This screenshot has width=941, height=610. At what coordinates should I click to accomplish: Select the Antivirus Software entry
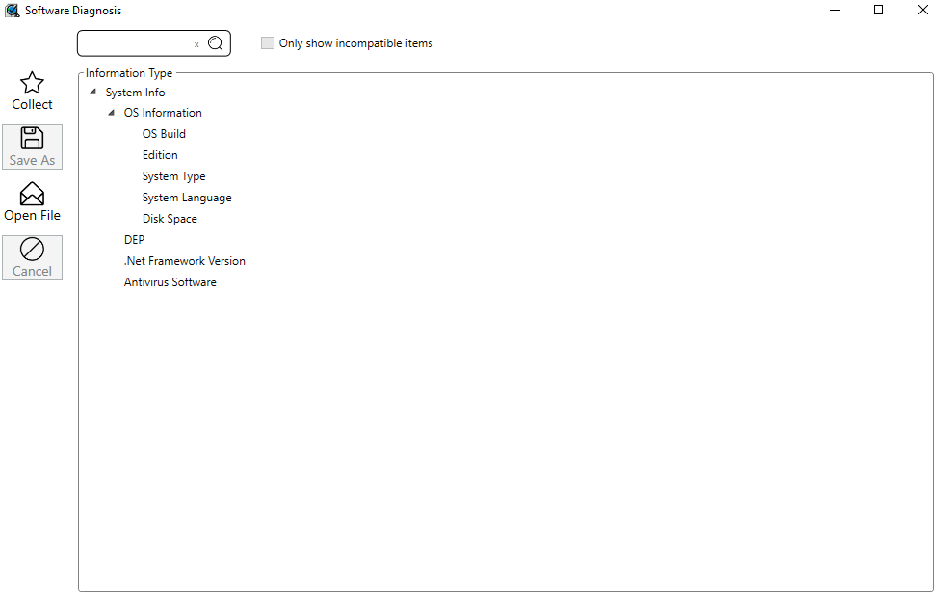[x=170, y=282]
